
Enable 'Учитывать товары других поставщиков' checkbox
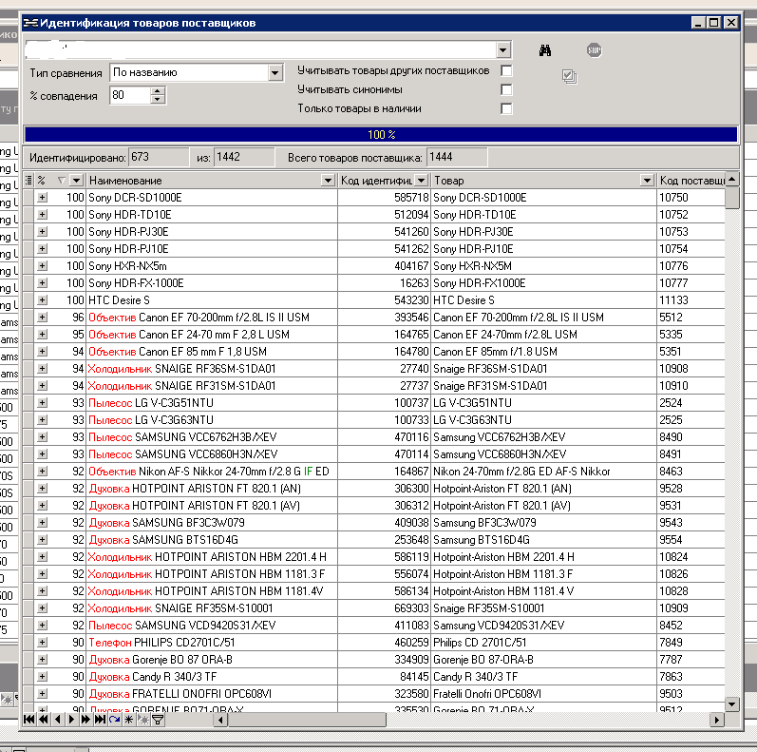coord(506,71)
